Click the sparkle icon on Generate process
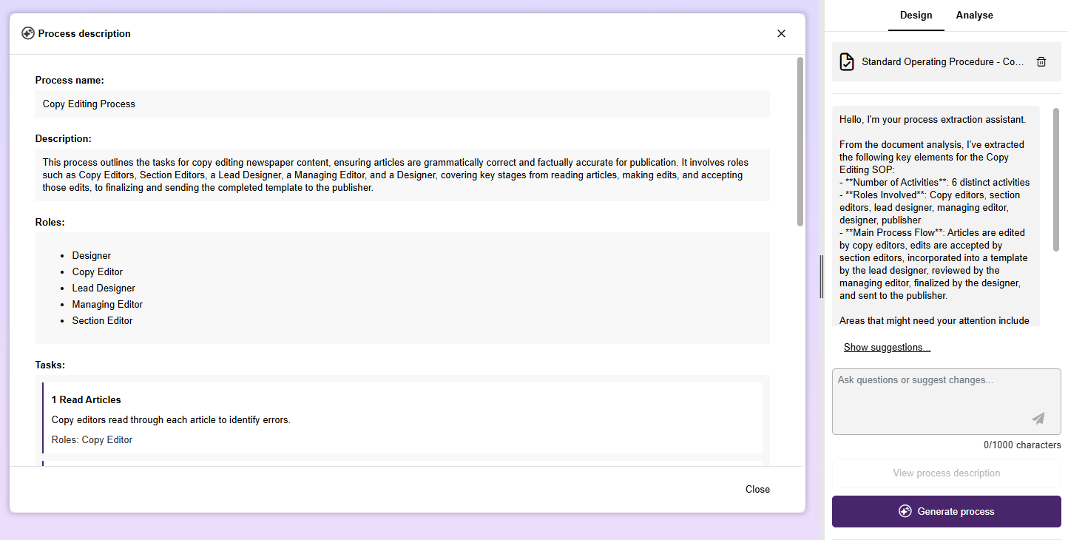The width and height of the screenshot is (1068, 540). coord(905,511)
